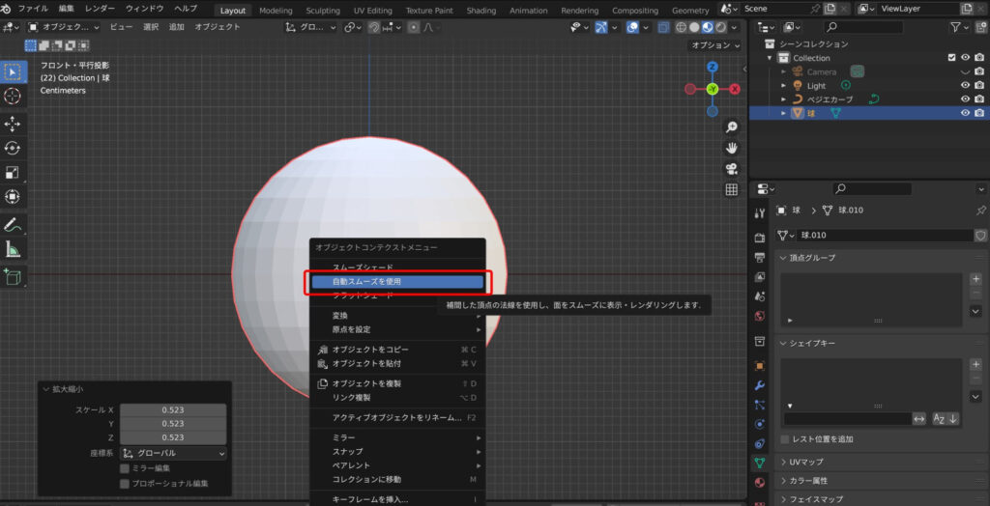Hide the Light object with eye icon

click(x=964, y=85)
